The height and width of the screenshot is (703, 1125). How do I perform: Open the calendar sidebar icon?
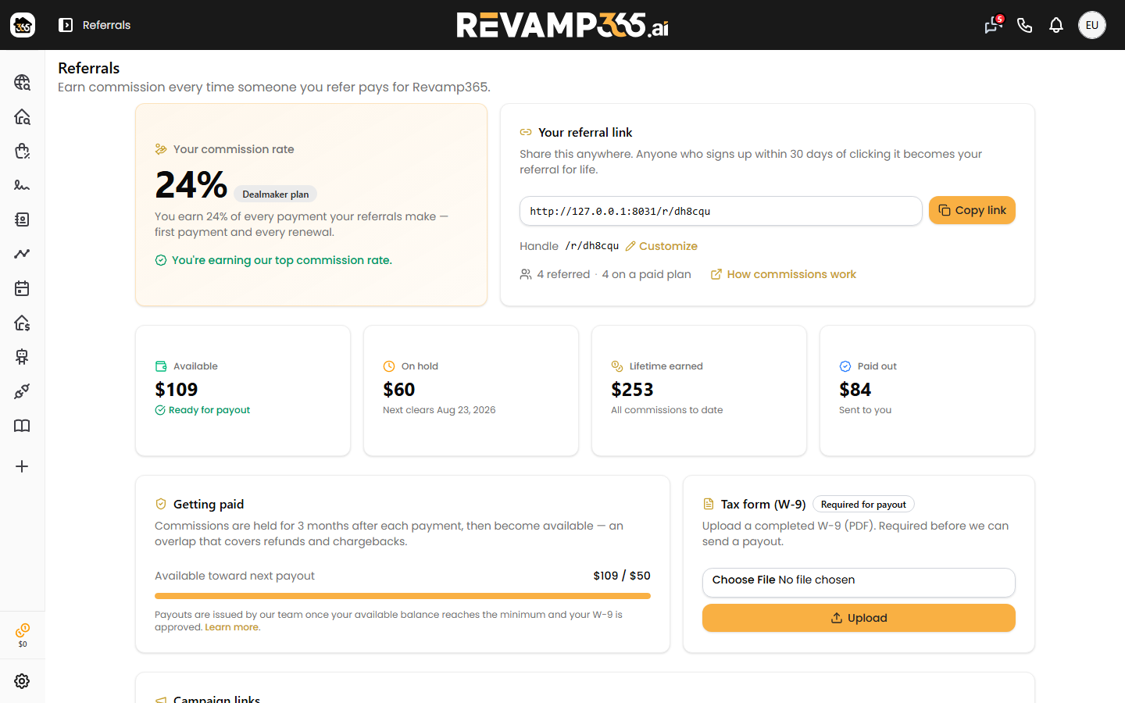(x=22, y=288)
